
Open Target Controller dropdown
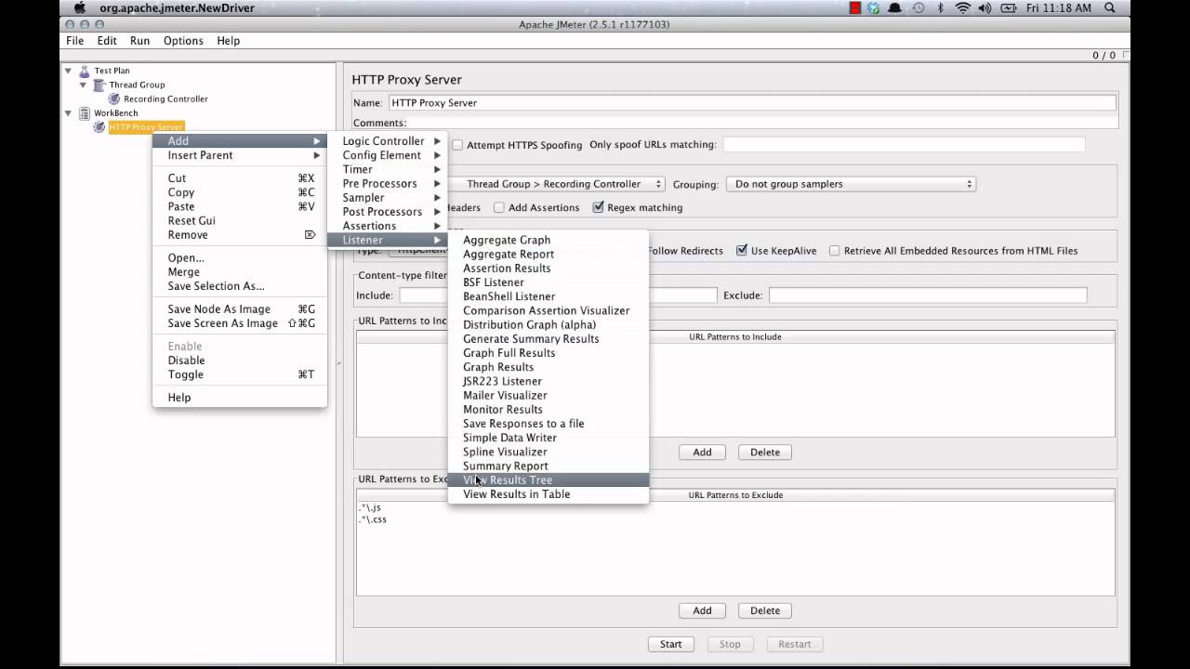[558, 184]
